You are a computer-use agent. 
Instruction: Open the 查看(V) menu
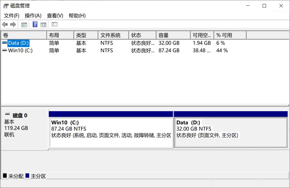click(x=55, y=16)
